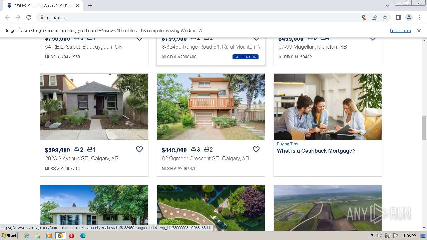Open What is a Cashback Mortgage article

[x=316, y=151]
